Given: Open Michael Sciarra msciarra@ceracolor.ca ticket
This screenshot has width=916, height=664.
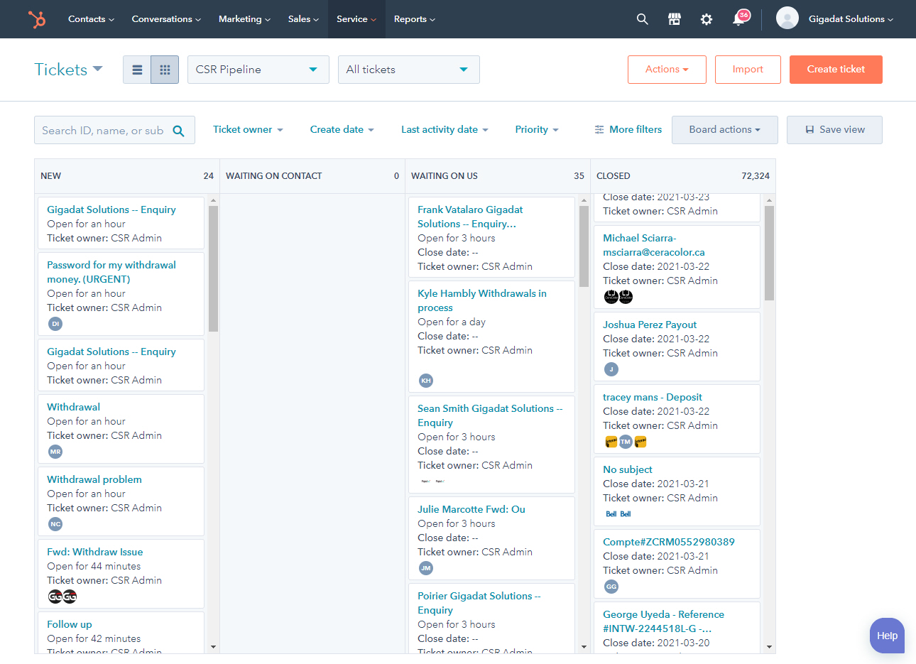Looking at the screenshot, I should click(654, 245).
